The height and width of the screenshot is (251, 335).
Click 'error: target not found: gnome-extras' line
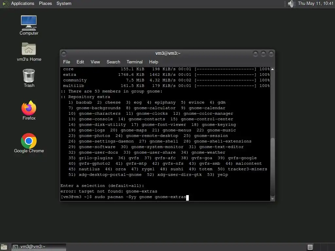pos(109,191)
